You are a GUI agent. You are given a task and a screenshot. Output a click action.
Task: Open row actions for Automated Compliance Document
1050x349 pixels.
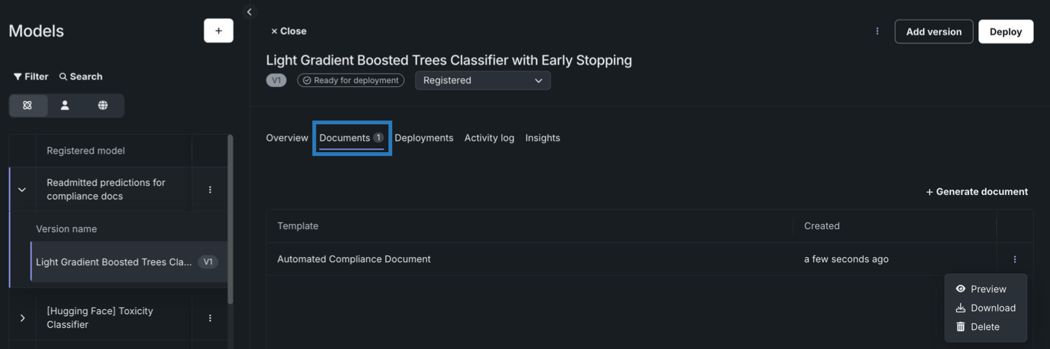point(1015,259)
